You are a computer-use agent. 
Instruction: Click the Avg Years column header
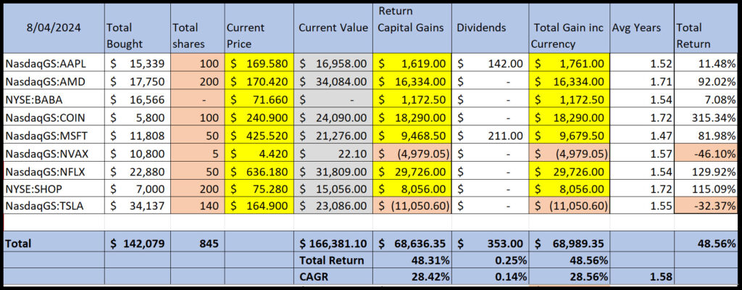[x=642, y=28]
